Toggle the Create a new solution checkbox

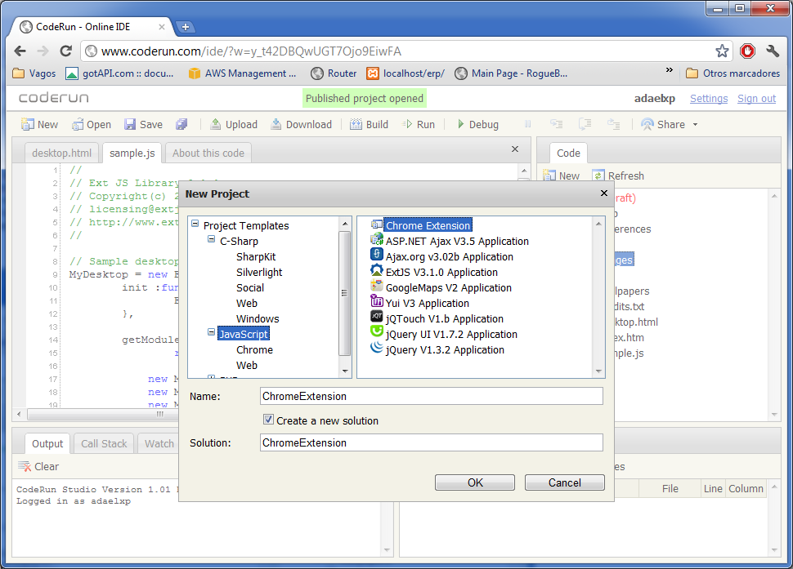(268, 419)
